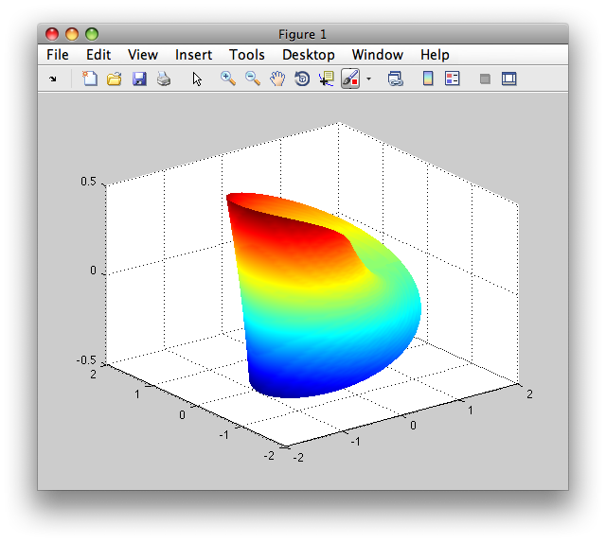Click the Figure 1 title bar text

tap(303, 35)
